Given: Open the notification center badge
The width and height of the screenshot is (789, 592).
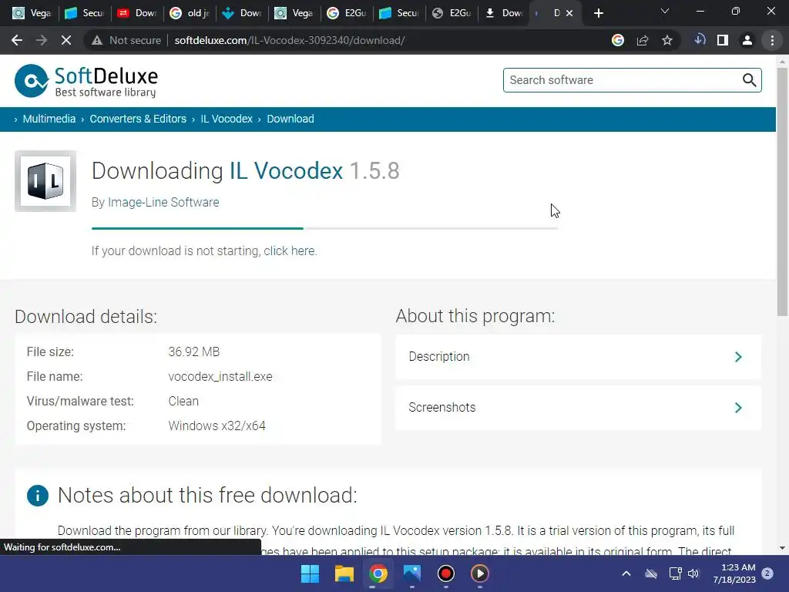Looking at the screenshot, I should tap(767, 573).
